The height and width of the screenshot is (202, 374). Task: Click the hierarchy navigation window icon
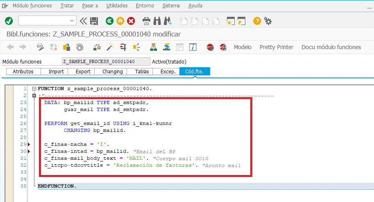click(153, 47)
